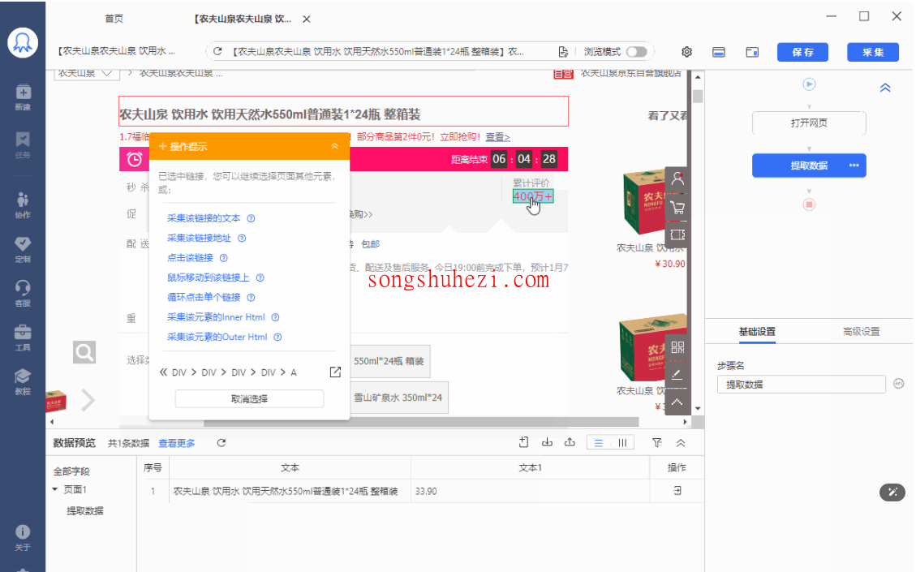916x572 pixels.
Task: Click the help icon beside 点击该链接
Action: click(x=223, y=258)
